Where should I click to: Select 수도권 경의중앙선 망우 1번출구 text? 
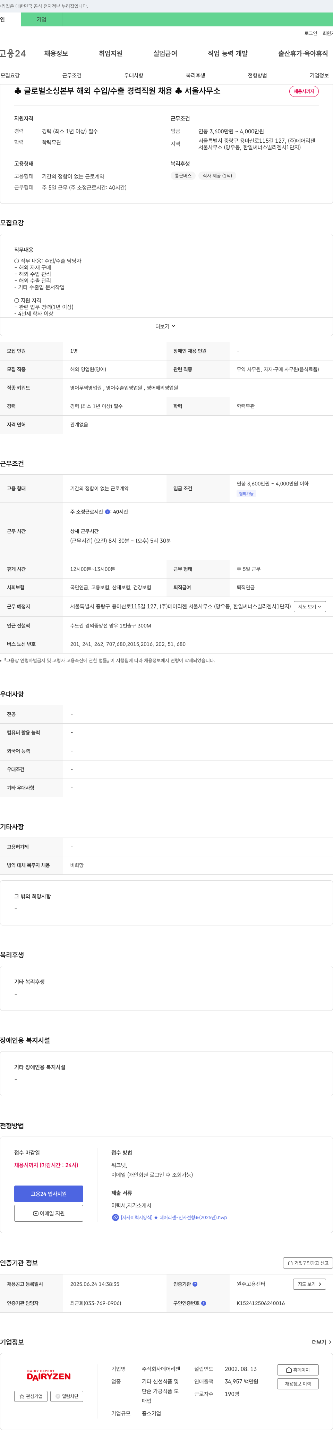(x=110, y=626)
